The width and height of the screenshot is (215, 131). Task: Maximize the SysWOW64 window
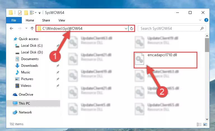point(190,13)
